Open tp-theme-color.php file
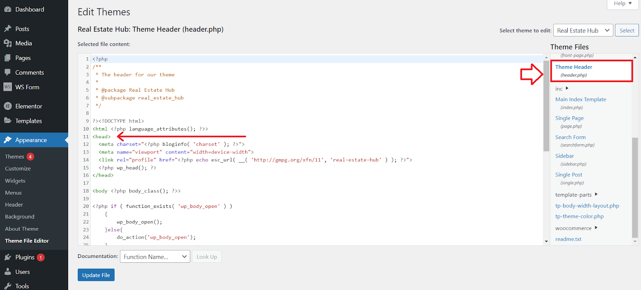 (x=579, y=216)
